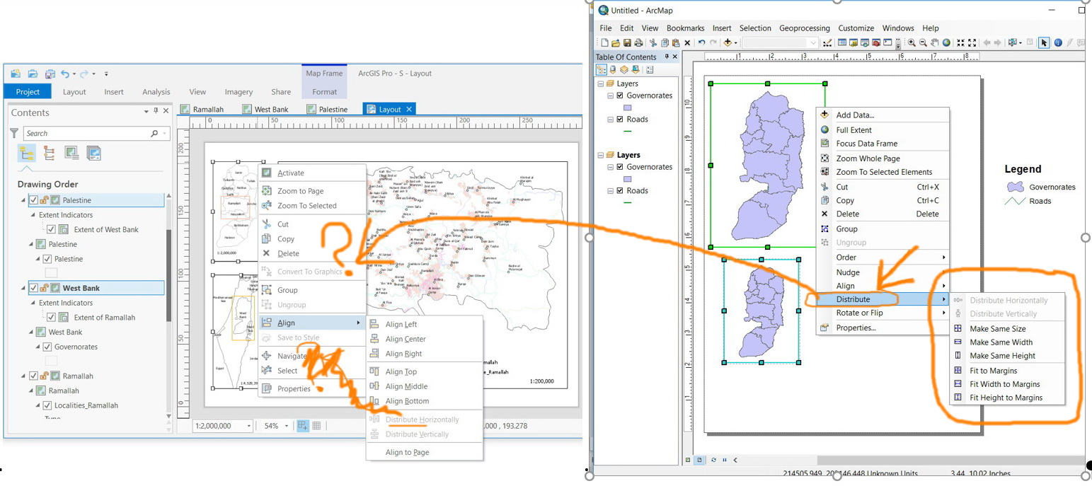The width and height of the screenshot is (1092, 486).
Task: Click ArcMap Open document folder icon
Action: pyautogui.click(x=616, y=43)
